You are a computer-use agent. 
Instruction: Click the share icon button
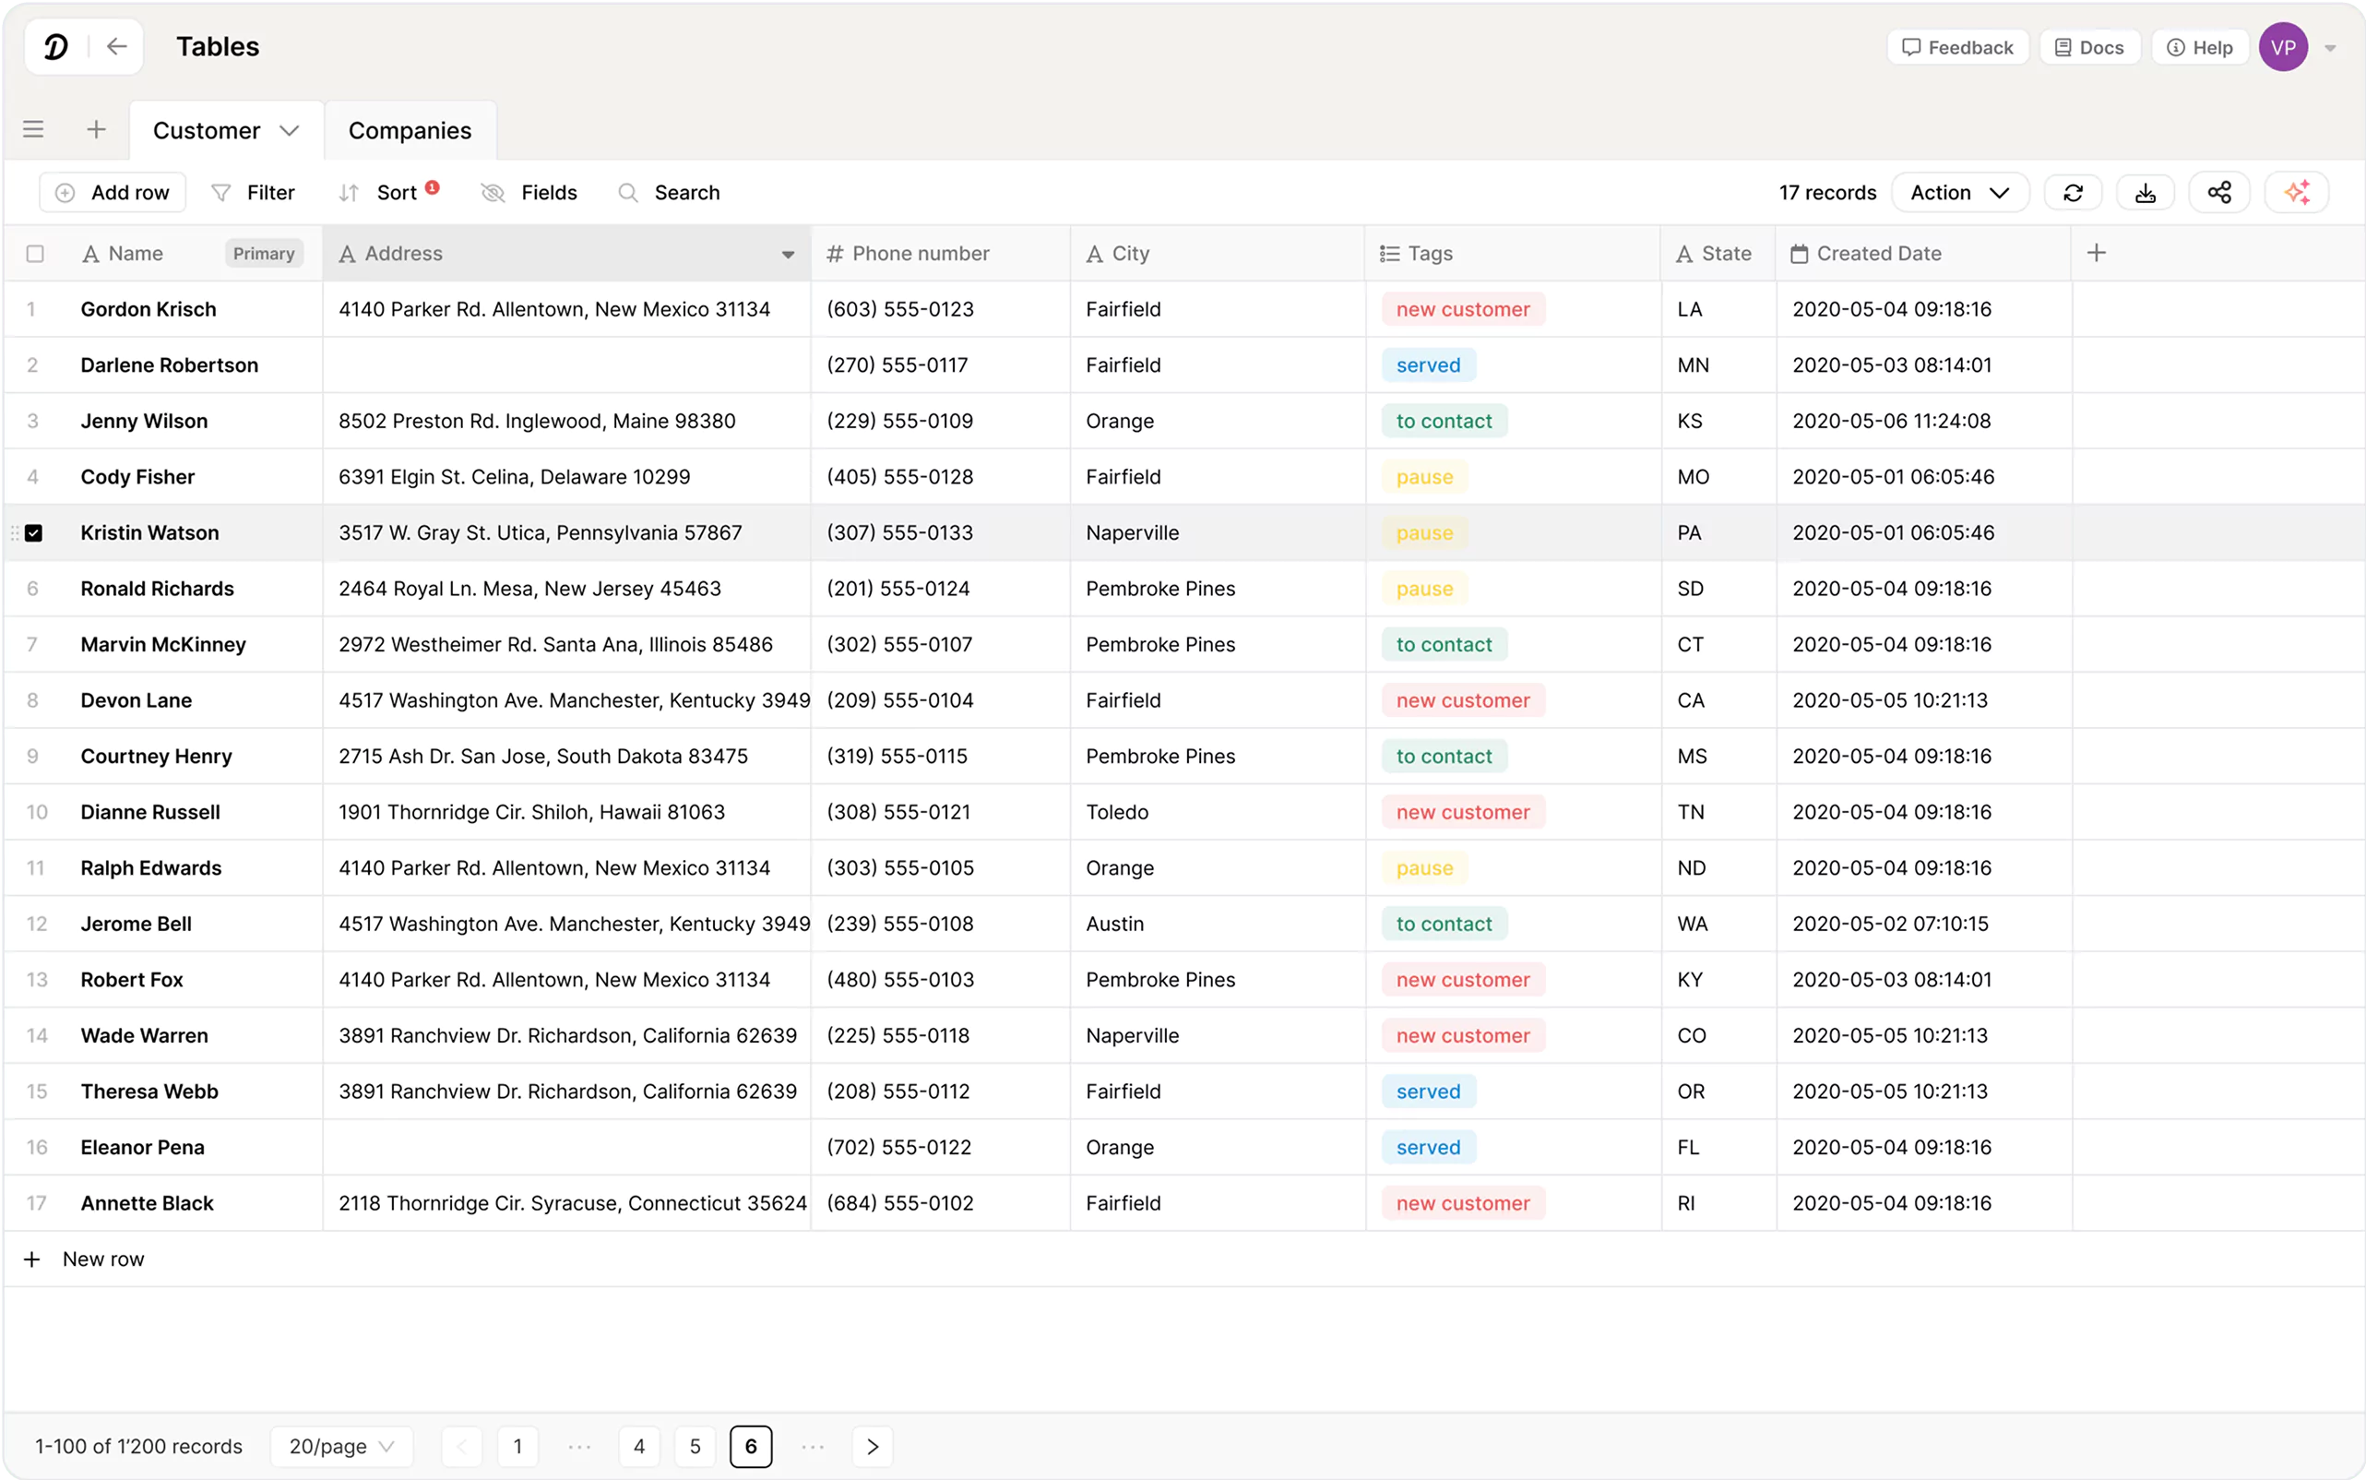(2219, 193)
